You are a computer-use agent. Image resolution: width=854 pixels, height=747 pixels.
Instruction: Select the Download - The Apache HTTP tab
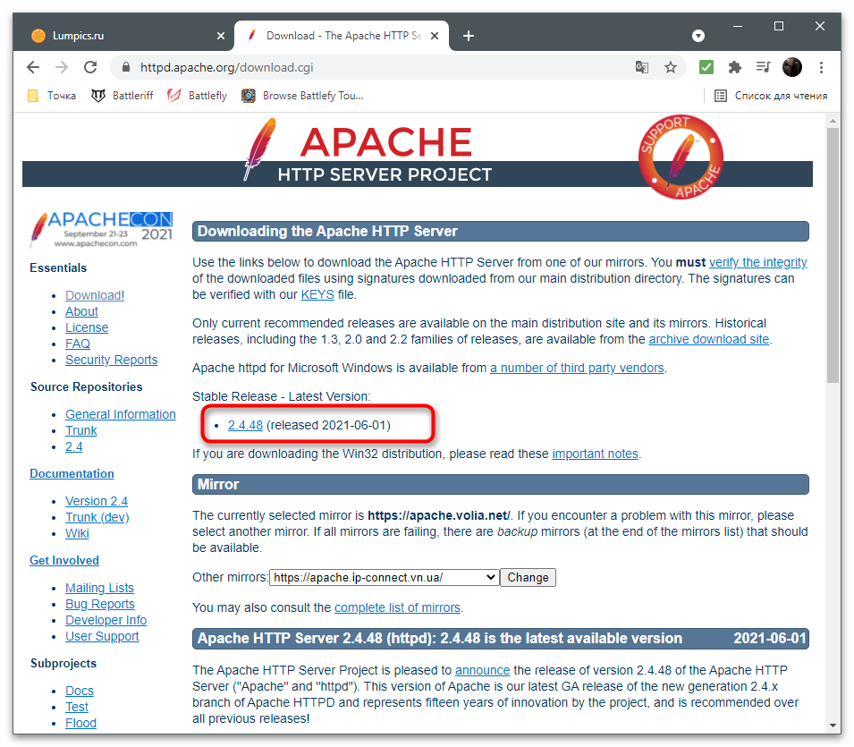(x=342, y=36)
